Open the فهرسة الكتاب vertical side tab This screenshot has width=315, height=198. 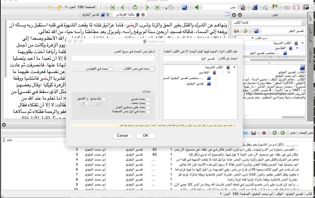tap(311, 57)
